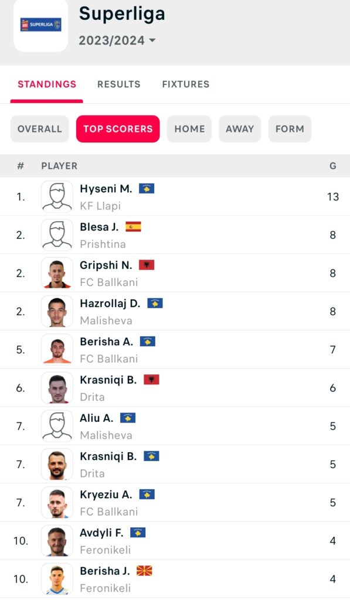Open Gripshi N. player photo
This screenshot has height=600, width=350.
(x=57, y=273)
